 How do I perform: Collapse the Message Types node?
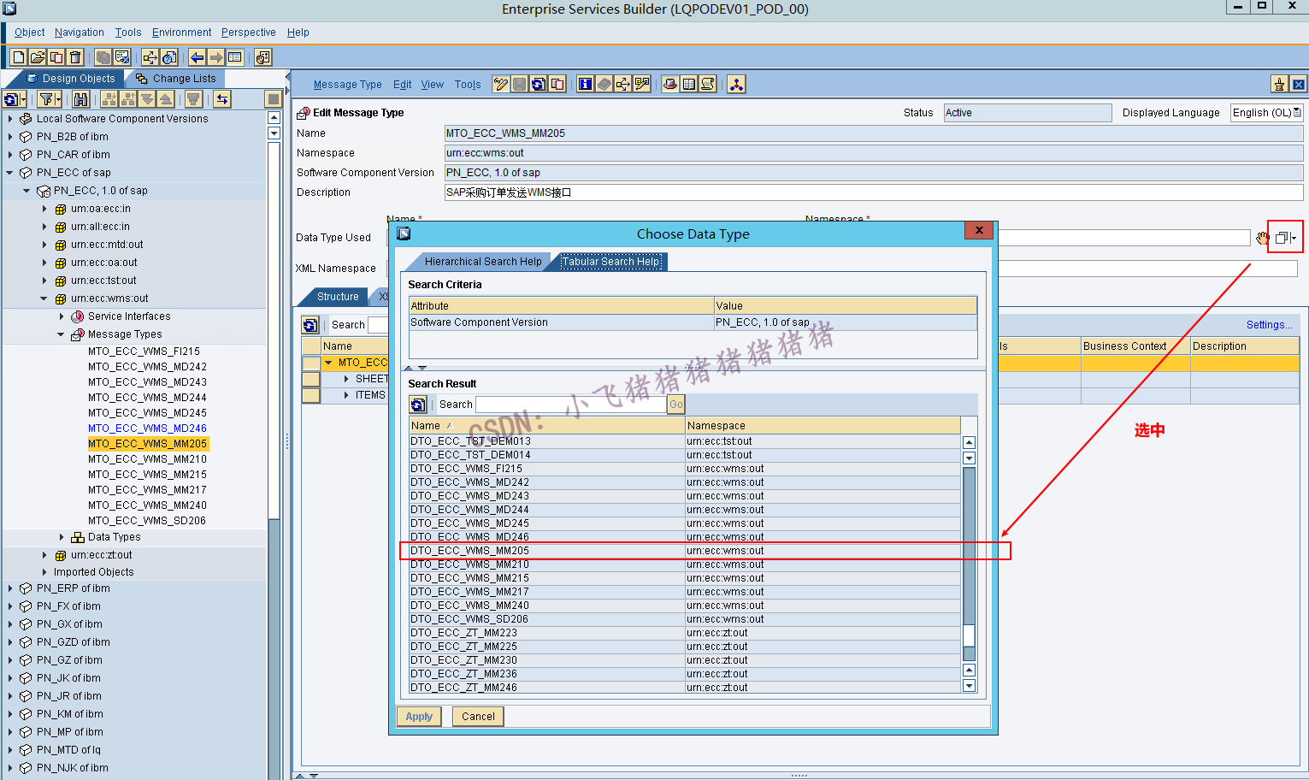click(62, 334)
